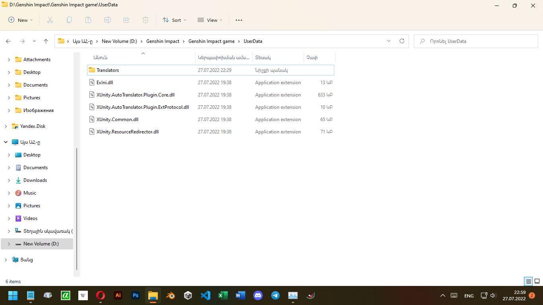Open recent locations chevron dropdown
543x305 pixels.
(34, 41)
